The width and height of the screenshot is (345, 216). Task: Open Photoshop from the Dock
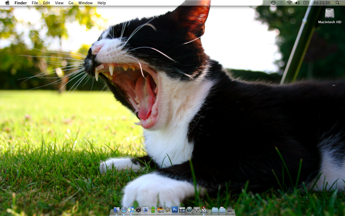pyautogui.click(x=175, y=210)
